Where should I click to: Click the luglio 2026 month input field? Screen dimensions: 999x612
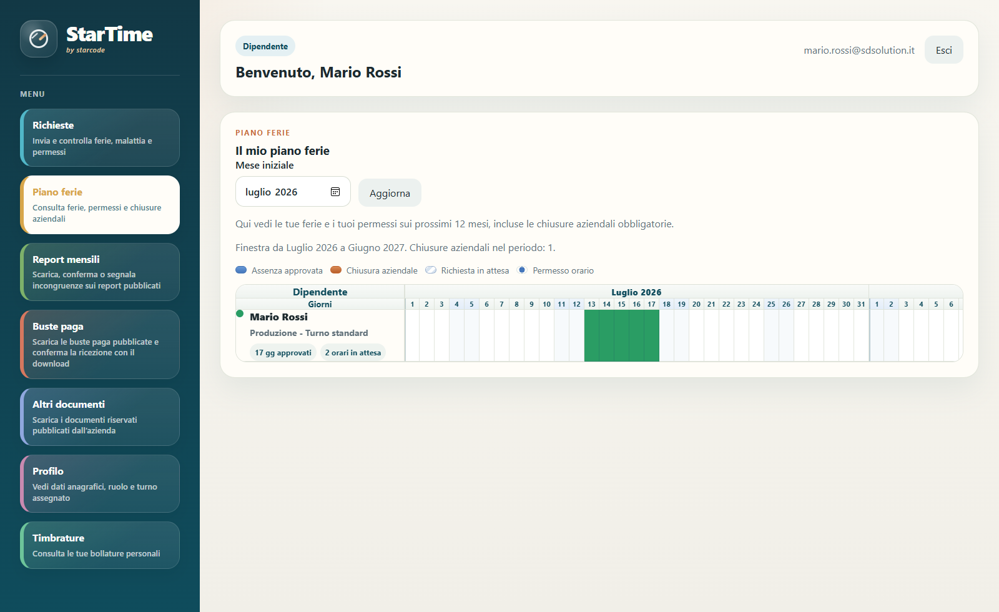[x=293, y=192]
